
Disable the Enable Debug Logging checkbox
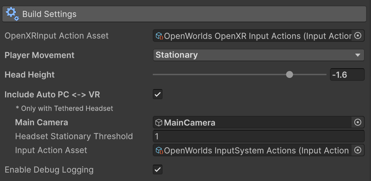click(158, 170)
